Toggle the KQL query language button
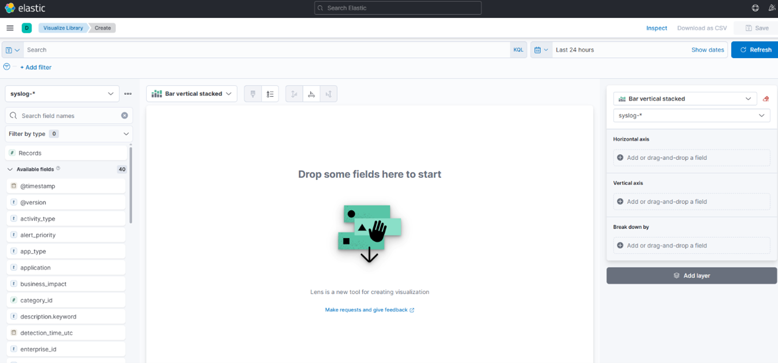Screen dimensions: 778x363 (518, 50)
